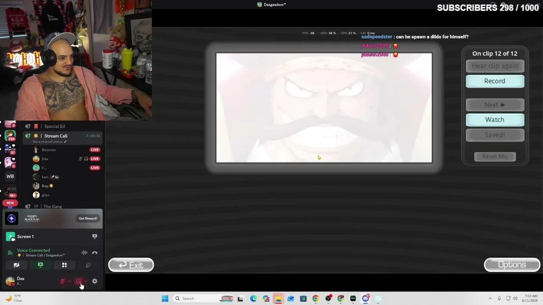Open Copilot from the taskbar
The height and width of the screenshot is (305, 543).
coord(266,299)
